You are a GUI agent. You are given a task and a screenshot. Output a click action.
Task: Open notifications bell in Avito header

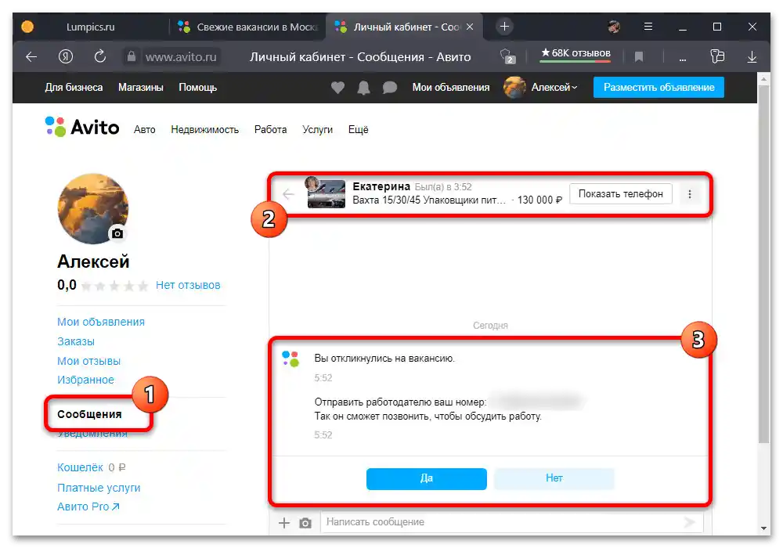[363, 88]
